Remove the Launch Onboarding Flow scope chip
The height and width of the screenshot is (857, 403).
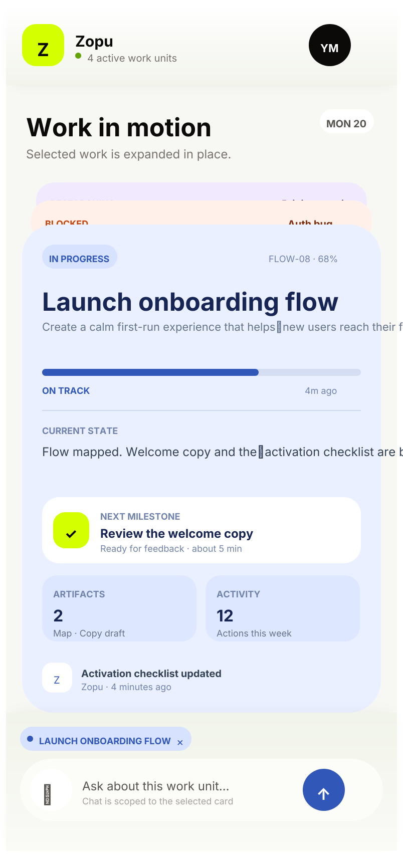[180, 742]
